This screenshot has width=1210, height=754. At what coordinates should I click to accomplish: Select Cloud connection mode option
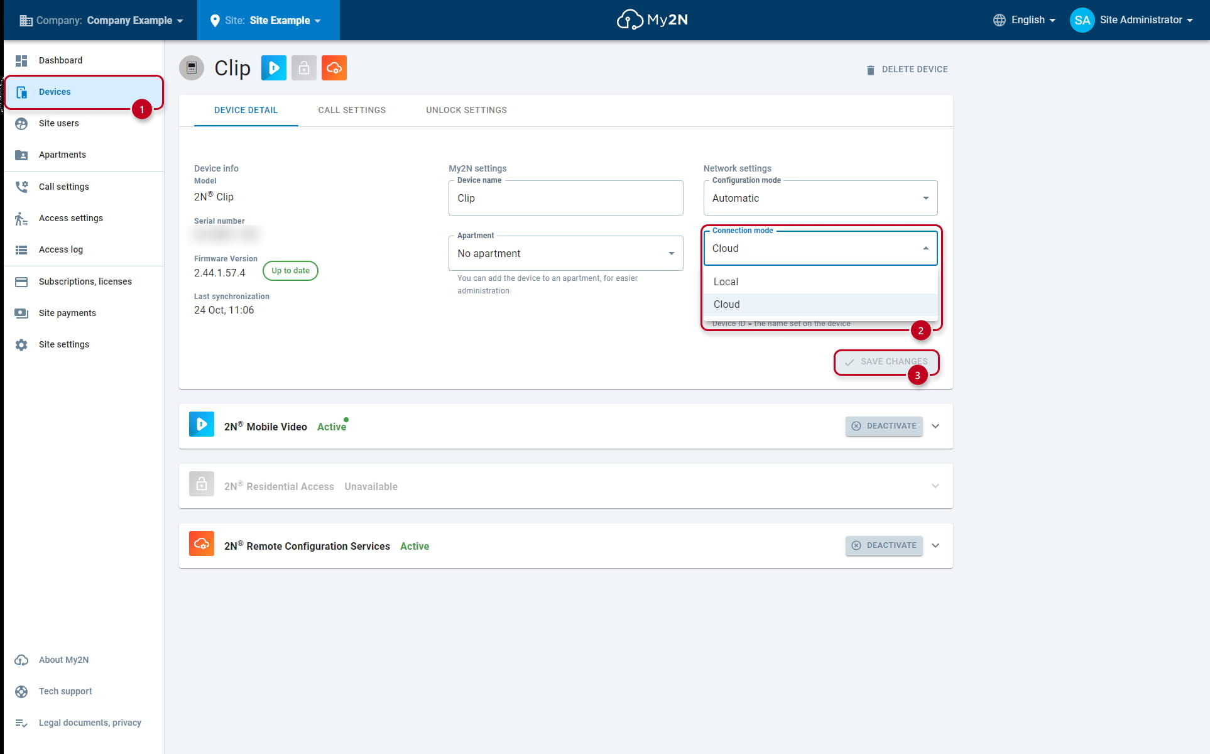click(x=820, y=305)
